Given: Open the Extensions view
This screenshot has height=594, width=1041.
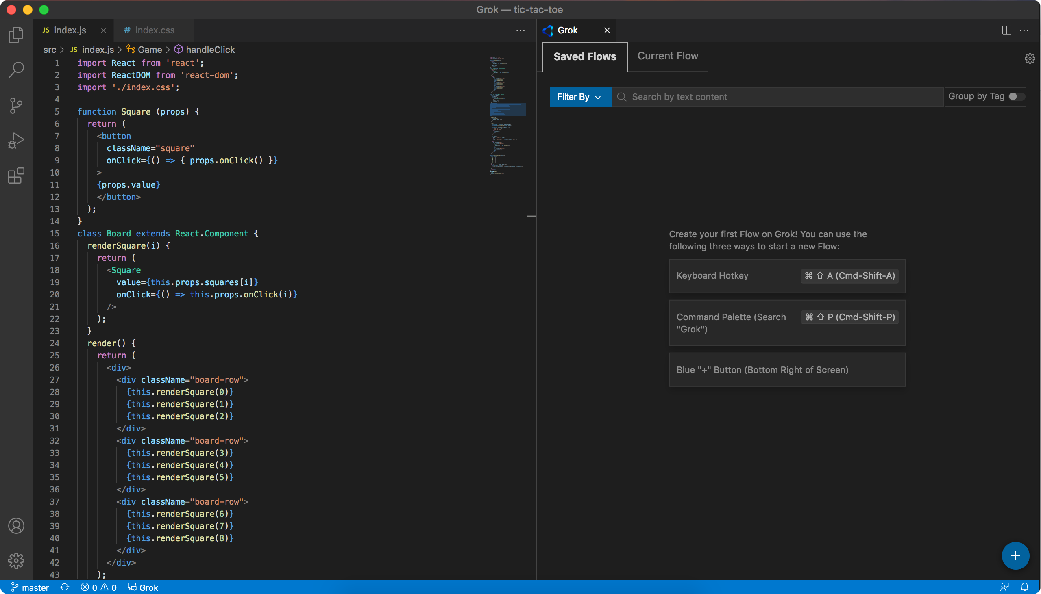Looking at the screenshot, I should tap(16, 176).
